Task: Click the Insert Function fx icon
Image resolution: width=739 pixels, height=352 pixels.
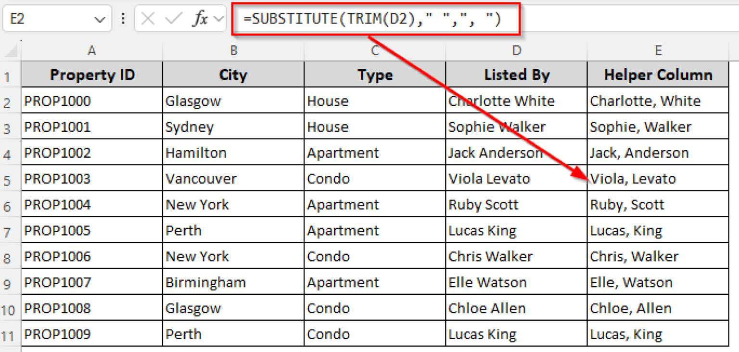Action: (200, 19)
